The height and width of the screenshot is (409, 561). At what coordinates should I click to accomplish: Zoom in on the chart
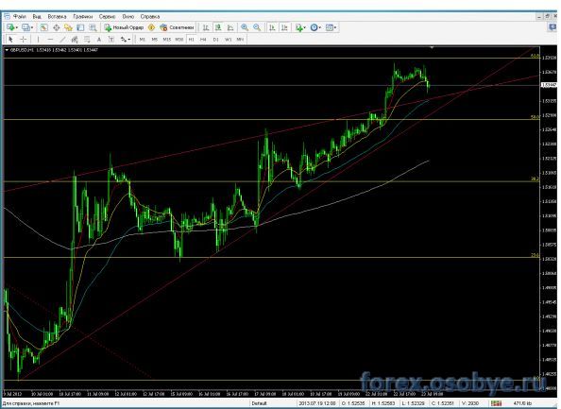tap(245, 27)
